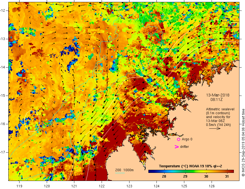Click the '0.5m/s (1kt 24h)' text
This screenshot has width=245, height=189.
[218, 125]
